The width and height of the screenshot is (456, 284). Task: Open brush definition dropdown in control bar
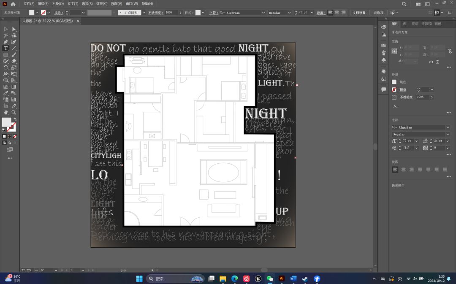144,13
